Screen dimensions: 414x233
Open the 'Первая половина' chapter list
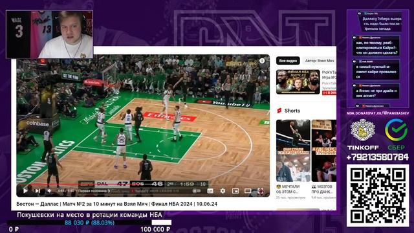[x=94, y=191]
